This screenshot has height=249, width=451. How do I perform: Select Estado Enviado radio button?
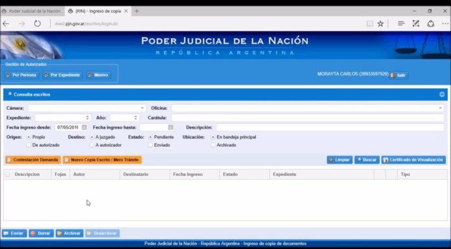click(150, 146)
